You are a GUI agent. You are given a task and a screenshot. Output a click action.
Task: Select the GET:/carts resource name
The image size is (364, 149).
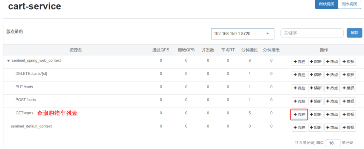[x=24, y=113]
